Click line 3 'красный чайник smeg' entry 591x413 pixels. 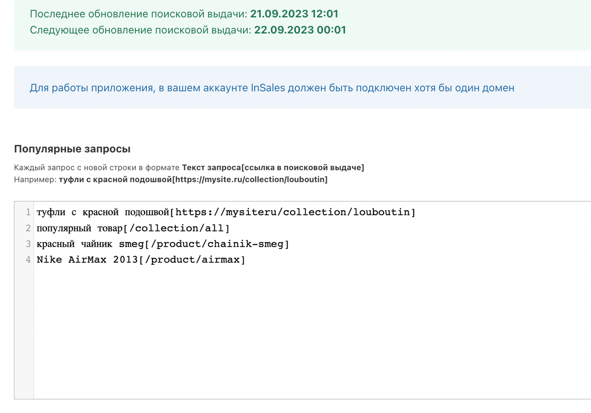point(163,244)
